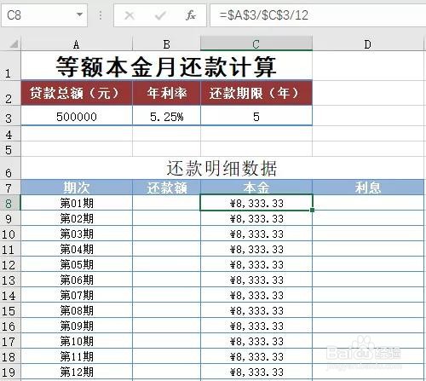Screen dimensions: 426x381
Task: Select the 第06期 cell
Action: (x=77, y=280)
